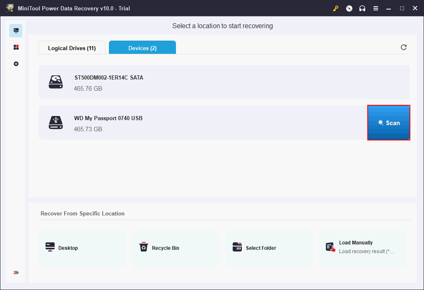Open the hamburger menu in title bar

point(376,8)
